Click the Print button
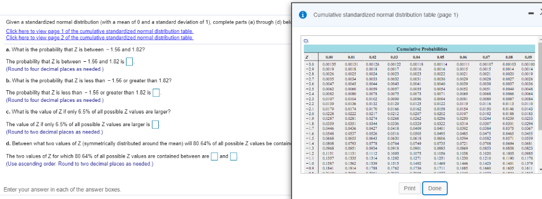This screenshot has height=199, width=542. pyautogui.click(x=410, y=188)
